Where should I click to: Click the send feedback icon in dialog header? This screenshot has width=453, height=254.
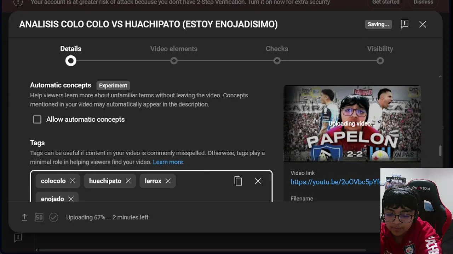[x=405, y=24]
